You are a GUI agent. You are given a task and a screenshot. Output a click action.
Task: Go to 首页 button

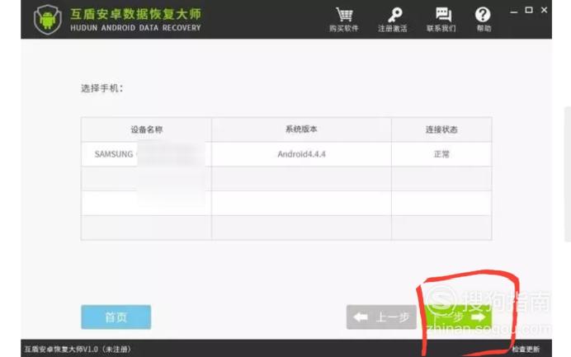(116, 317)
